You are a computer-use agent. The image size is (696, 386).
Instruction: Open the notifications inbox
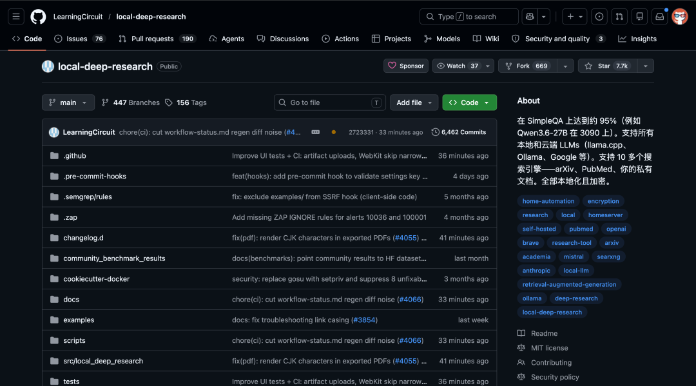click(660, 16)
